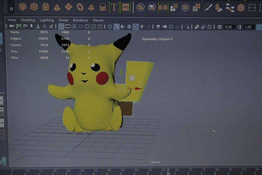The image size is (262, 175).
Task: Open the Panels menu
Action: 98,21
